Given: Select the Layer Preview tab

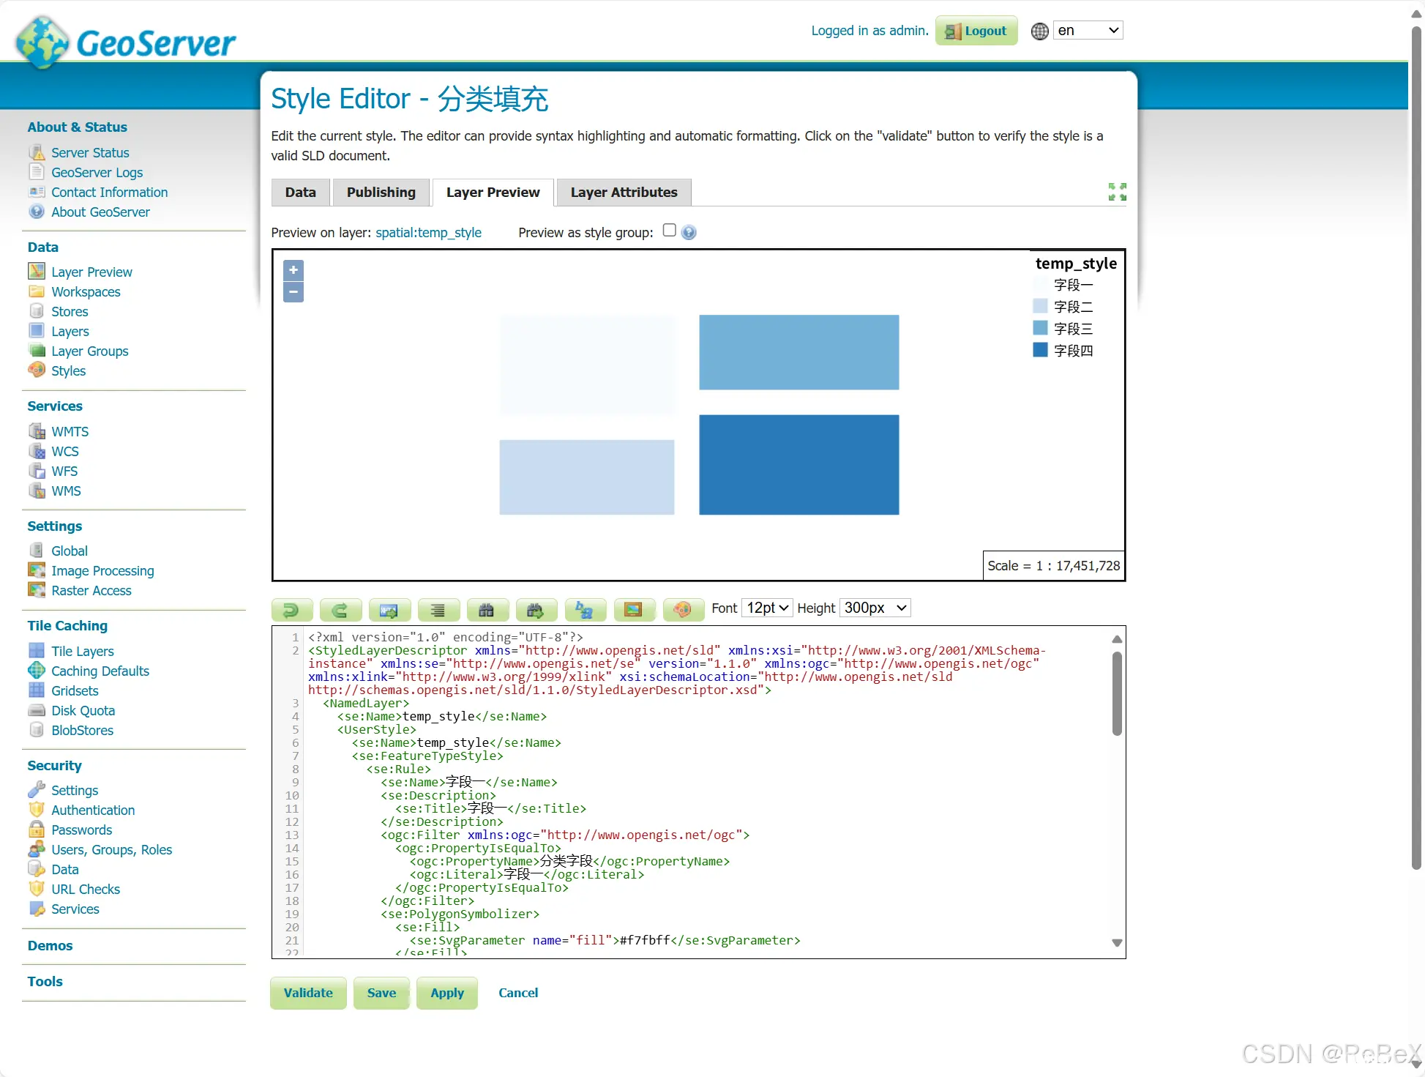Looking at the screenshot, I should click(x=492, y=191).
